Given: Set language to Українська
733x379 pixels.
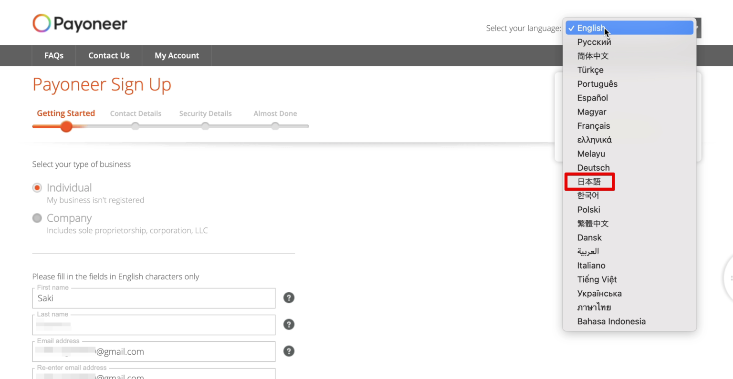Looking at the screenshot, I should [x=629, y=294].
